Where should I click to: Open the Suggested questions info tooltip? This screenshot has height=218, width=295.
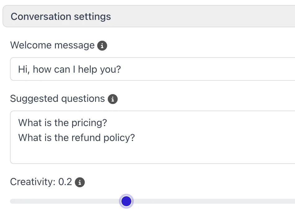[113, 99]
